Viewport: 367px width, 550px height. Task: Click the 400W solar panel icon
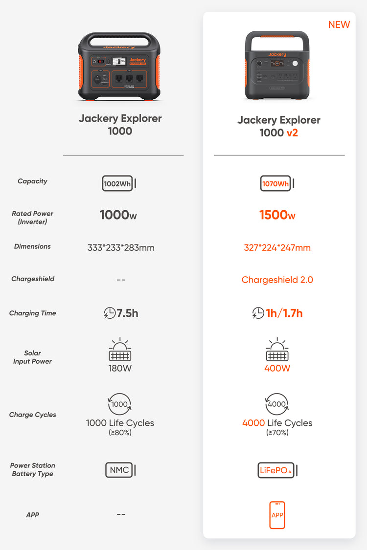277,350
